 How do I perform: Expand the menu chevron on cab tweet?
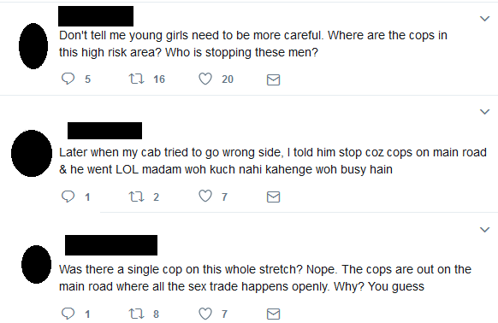[x=484, y=112]
